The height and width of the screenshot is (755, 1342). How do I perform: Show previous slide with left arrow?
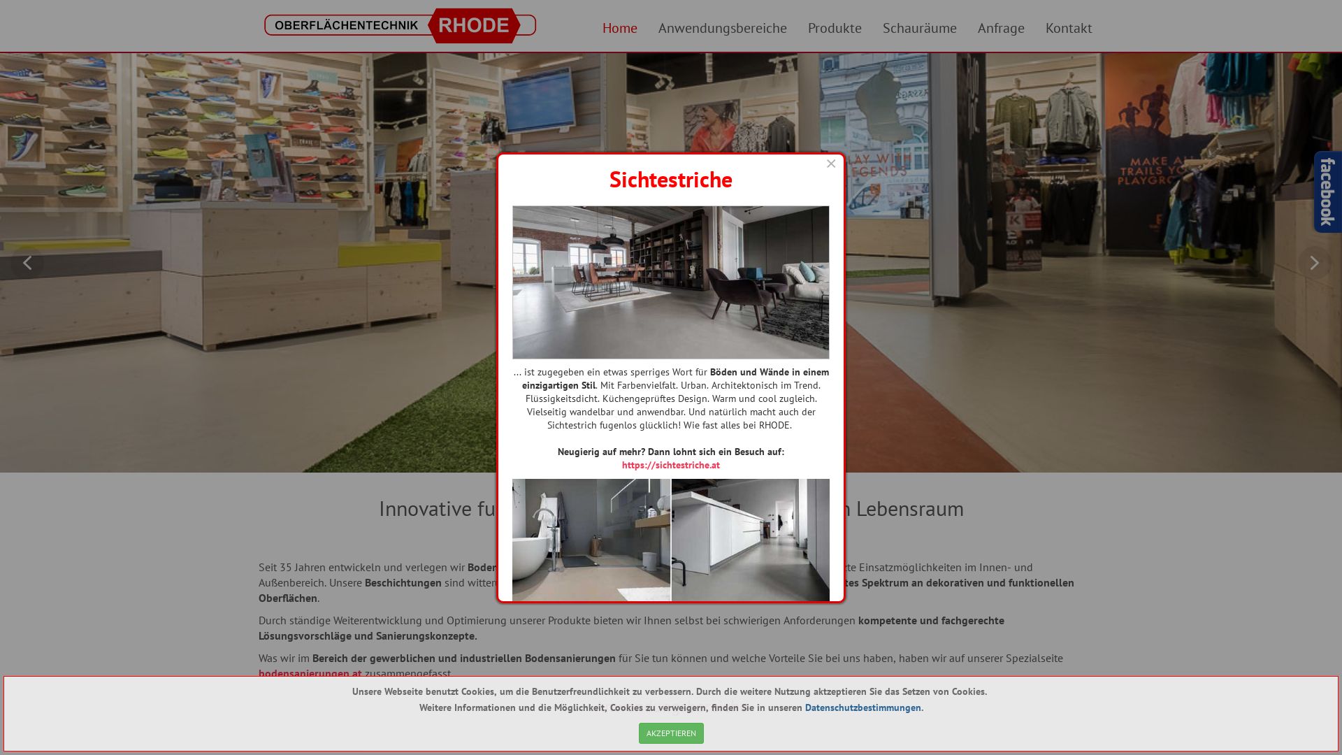coord(27,263)
